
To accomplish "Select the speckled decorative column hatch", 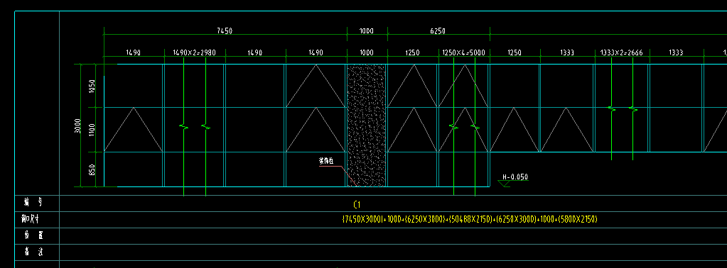I will pos(366,125).
